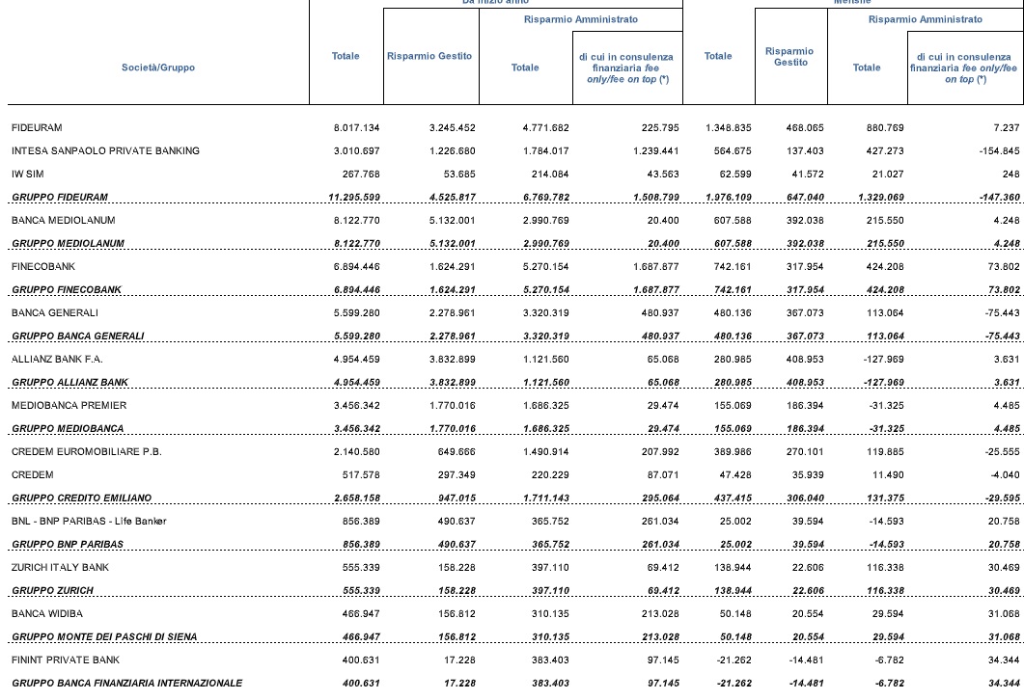Click the bold total 11.295.599

pos(354,197)
